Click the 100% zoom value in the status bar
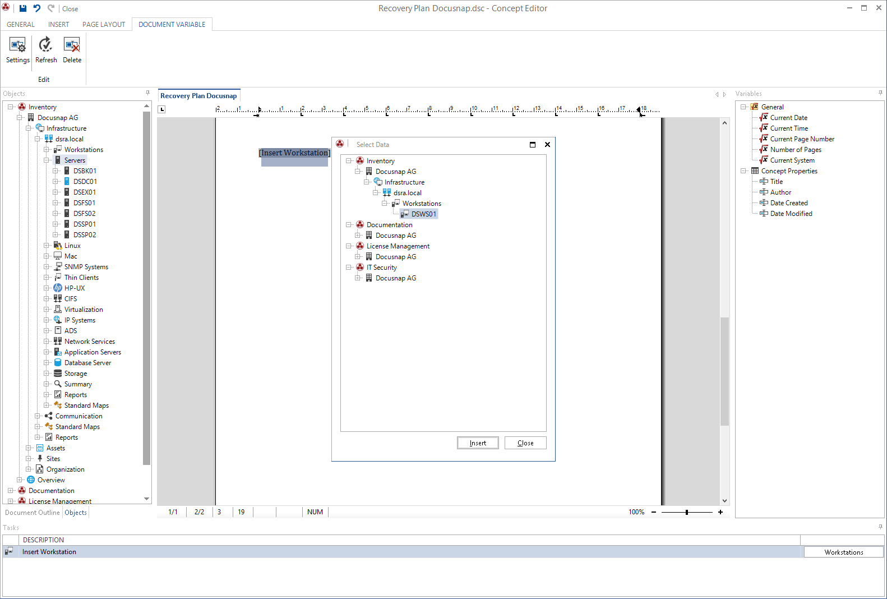This screenshot has height=599, width=887. point(636,512)
